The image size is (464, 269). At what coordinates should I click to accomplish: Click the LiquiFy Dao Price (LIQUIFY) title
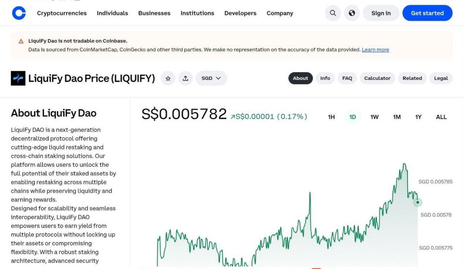point(92,79)
